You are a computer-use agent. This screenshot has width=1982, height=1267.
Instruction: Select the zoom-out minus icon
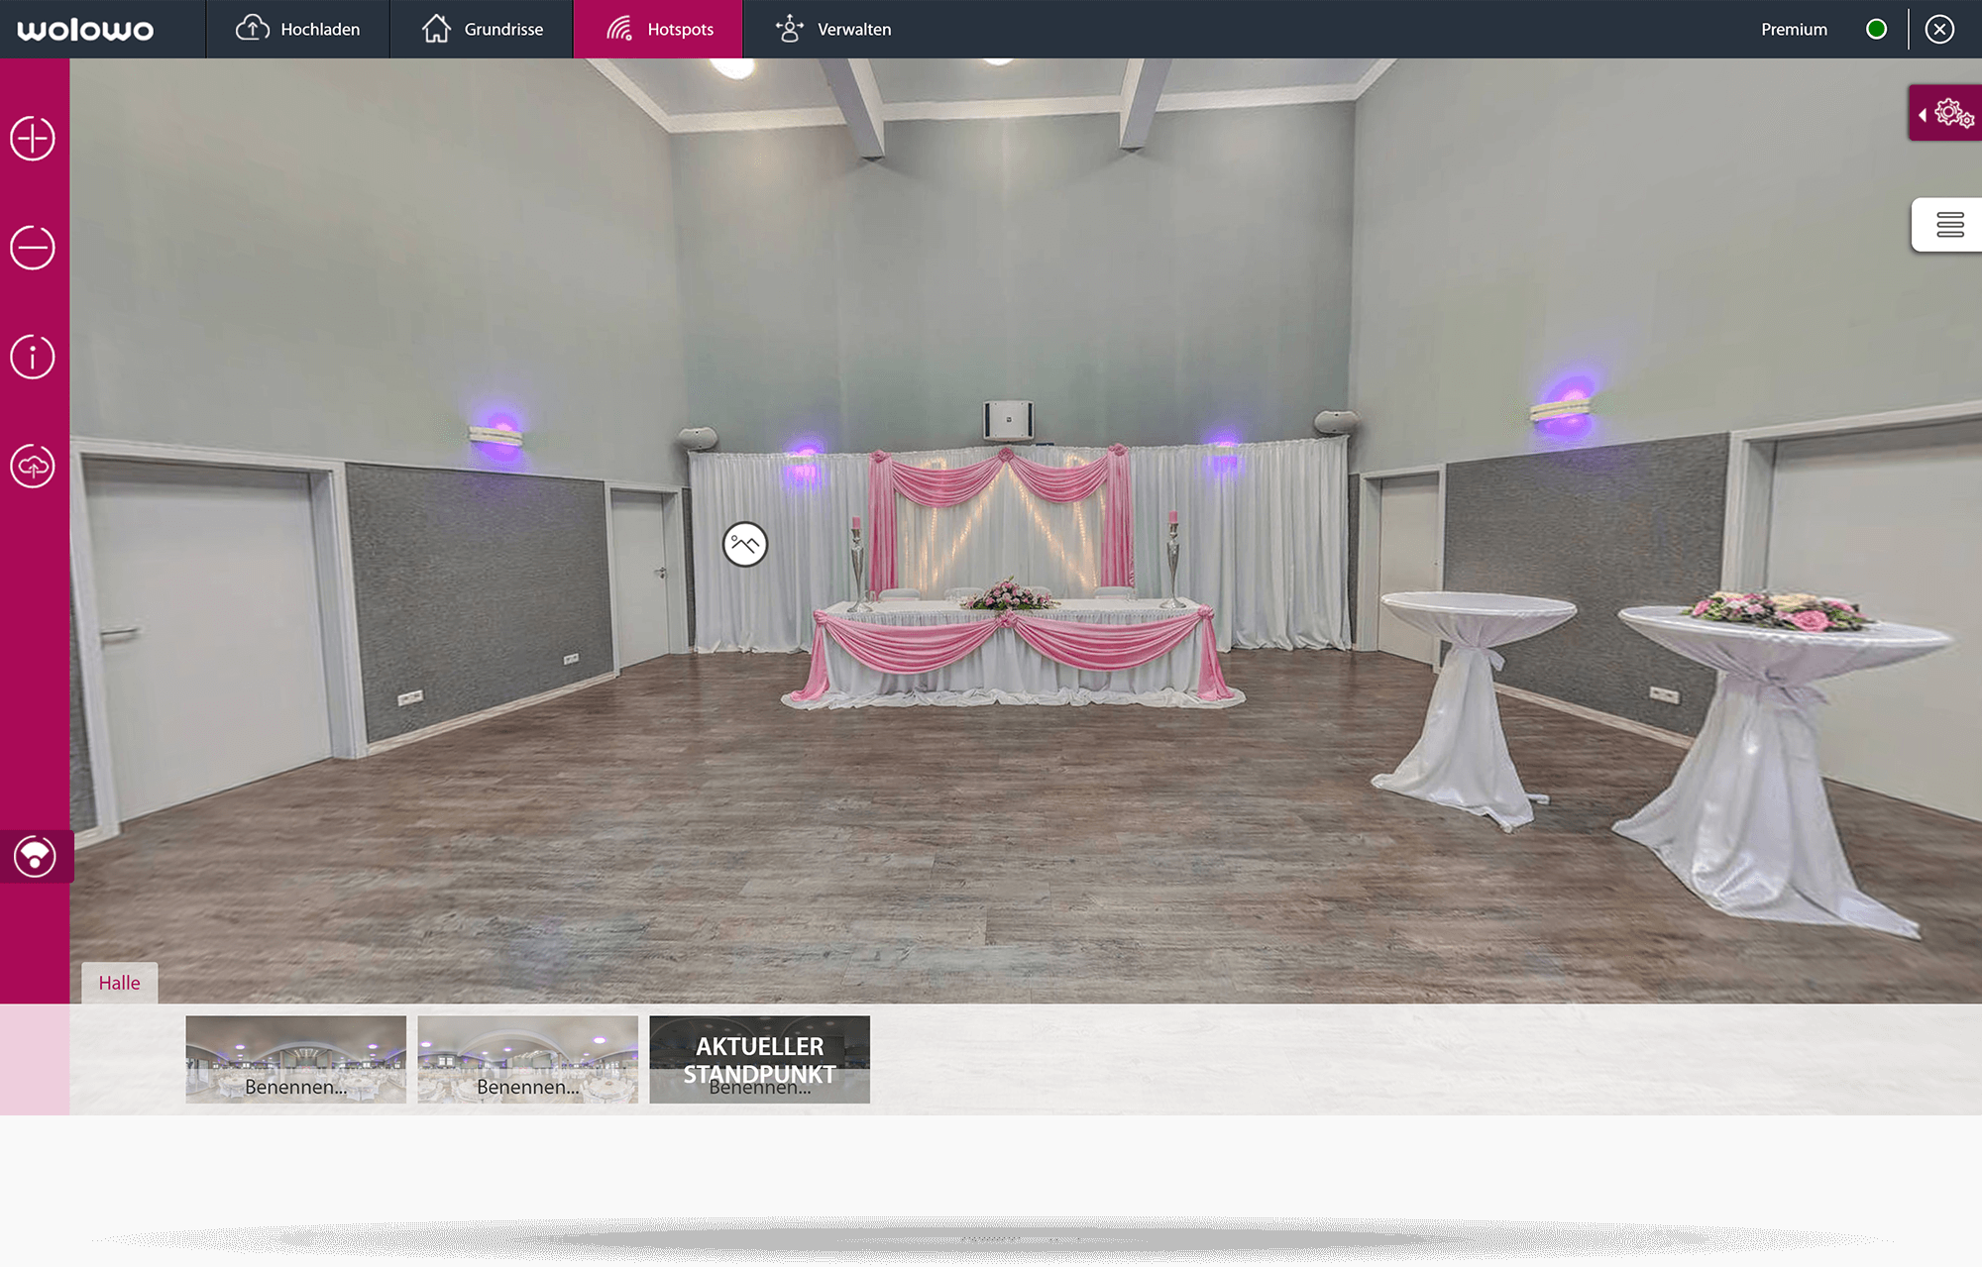(x=33, y=248)
